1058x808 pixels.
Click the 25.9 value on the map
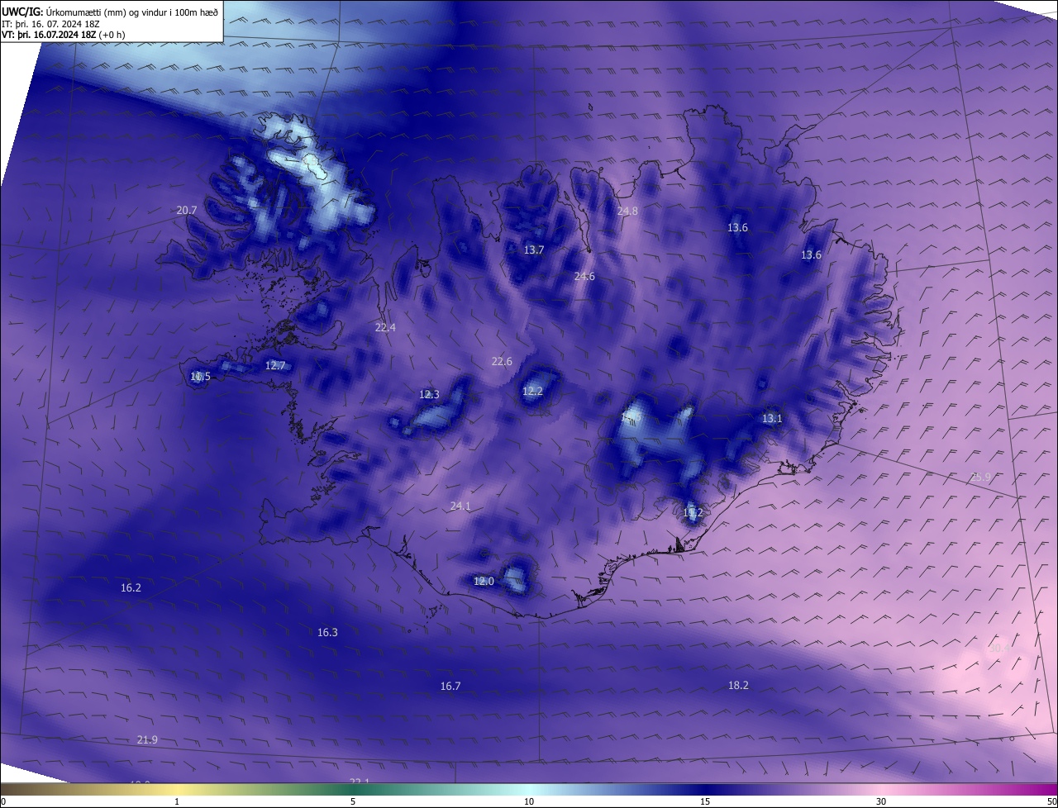click(x=980, y=478)
